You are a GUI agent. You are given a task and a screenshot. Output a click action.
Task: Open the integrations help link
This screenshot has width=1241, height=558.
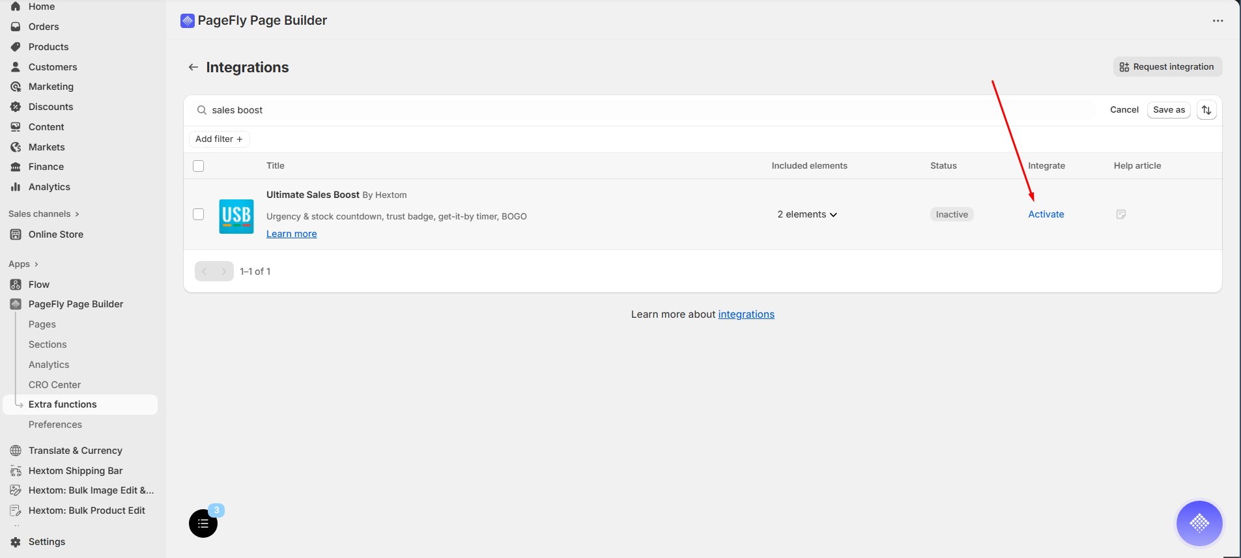tap(747, 314)
